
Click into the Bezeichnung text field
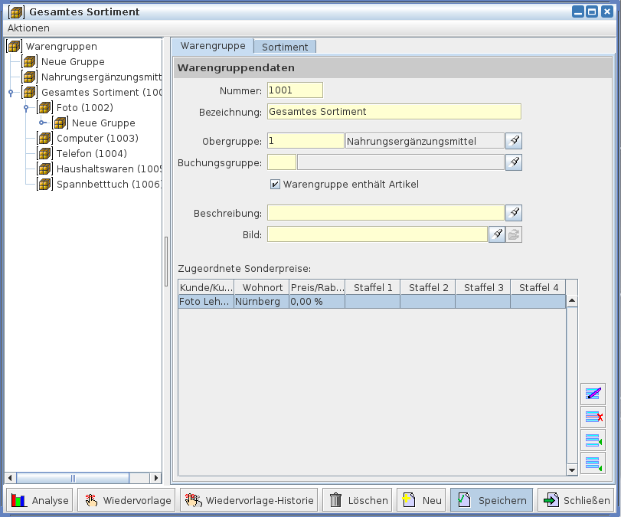[394, 112]
